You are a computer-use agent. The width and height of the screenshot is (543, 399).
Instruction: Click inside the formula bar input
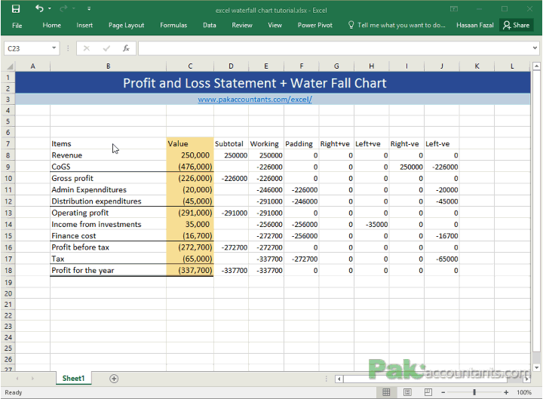click(334, 48)
